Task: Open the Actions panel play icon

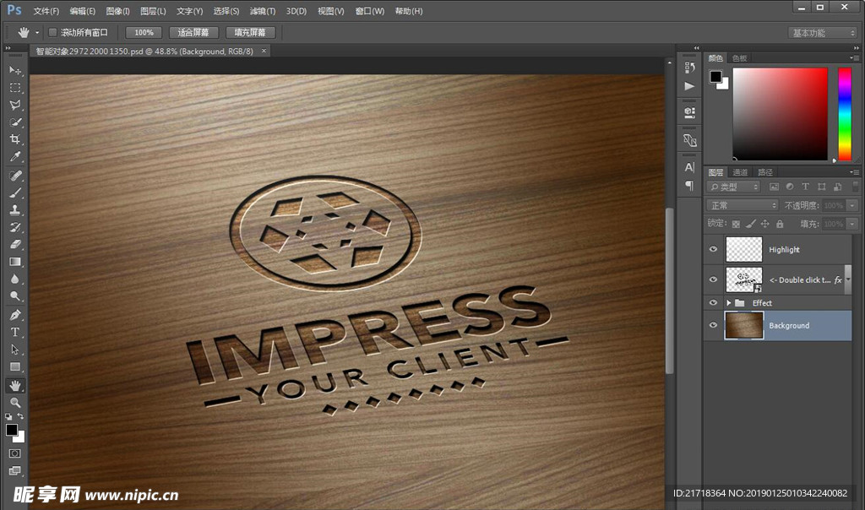Action: (689, 86)
